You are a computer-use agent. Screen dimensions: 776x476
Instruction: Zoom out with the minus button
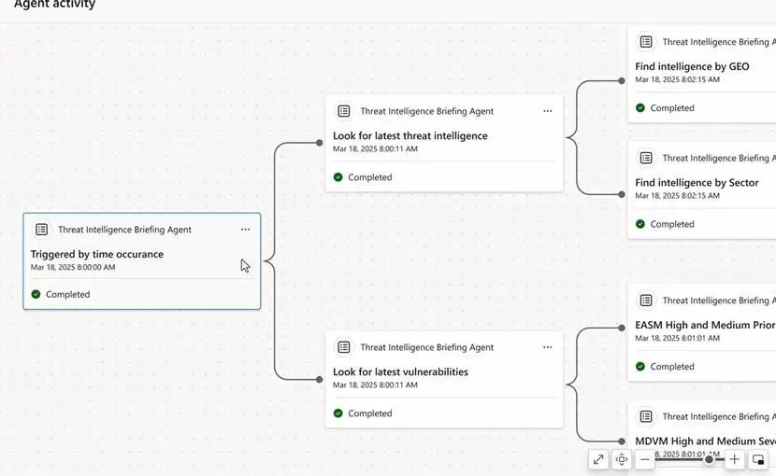644,459
